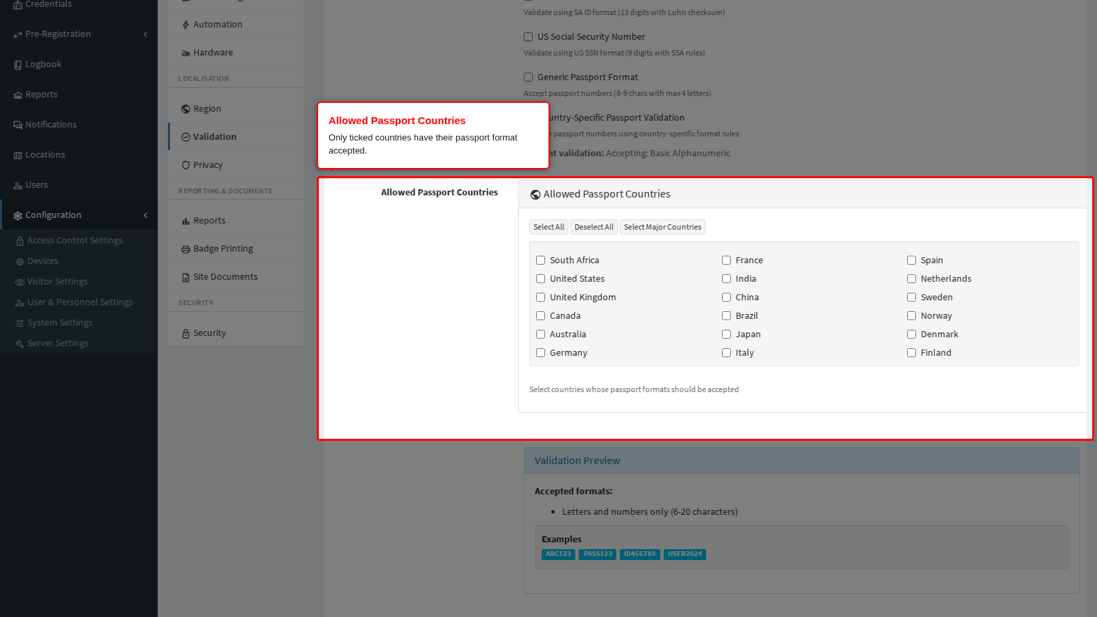Click the Deselect All button
The height and width of the screenshot is (617, 1097).
[594, 227]
